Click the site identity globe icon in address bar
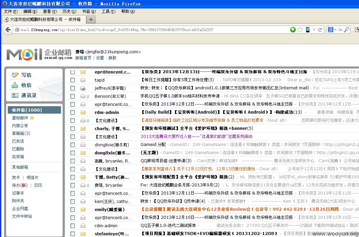The width and height of the screenshot is (359, 237). coord(17,30)
